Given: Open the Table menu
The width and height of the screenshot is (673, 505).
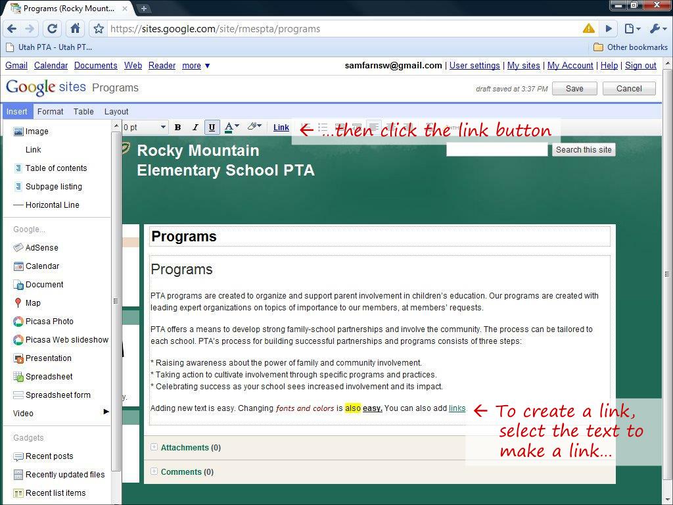Looking at the screenshot, I should click(83, 112).
